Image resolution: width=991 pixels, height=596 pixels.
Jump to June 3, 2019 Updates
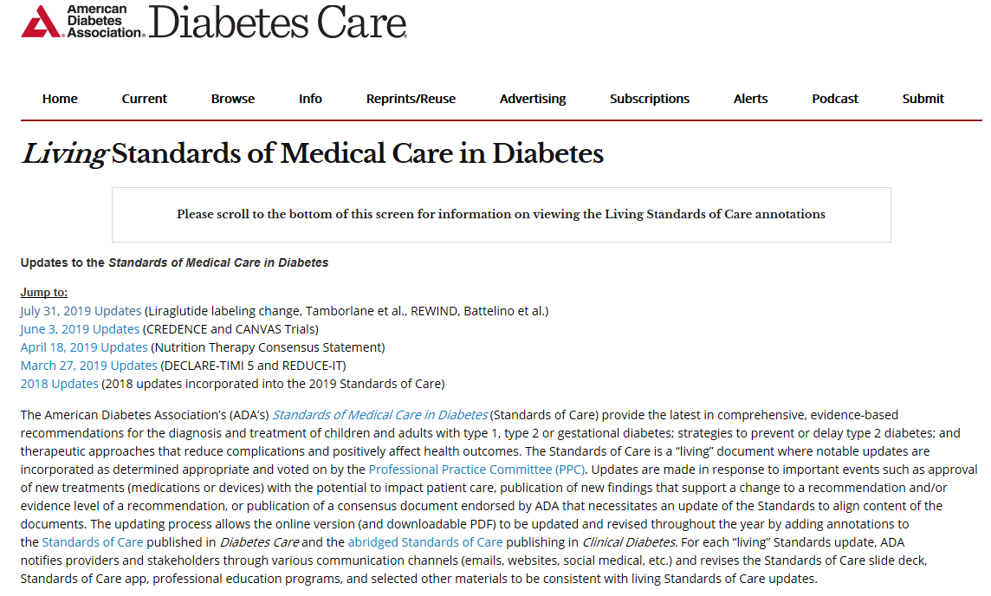point(80,329)
